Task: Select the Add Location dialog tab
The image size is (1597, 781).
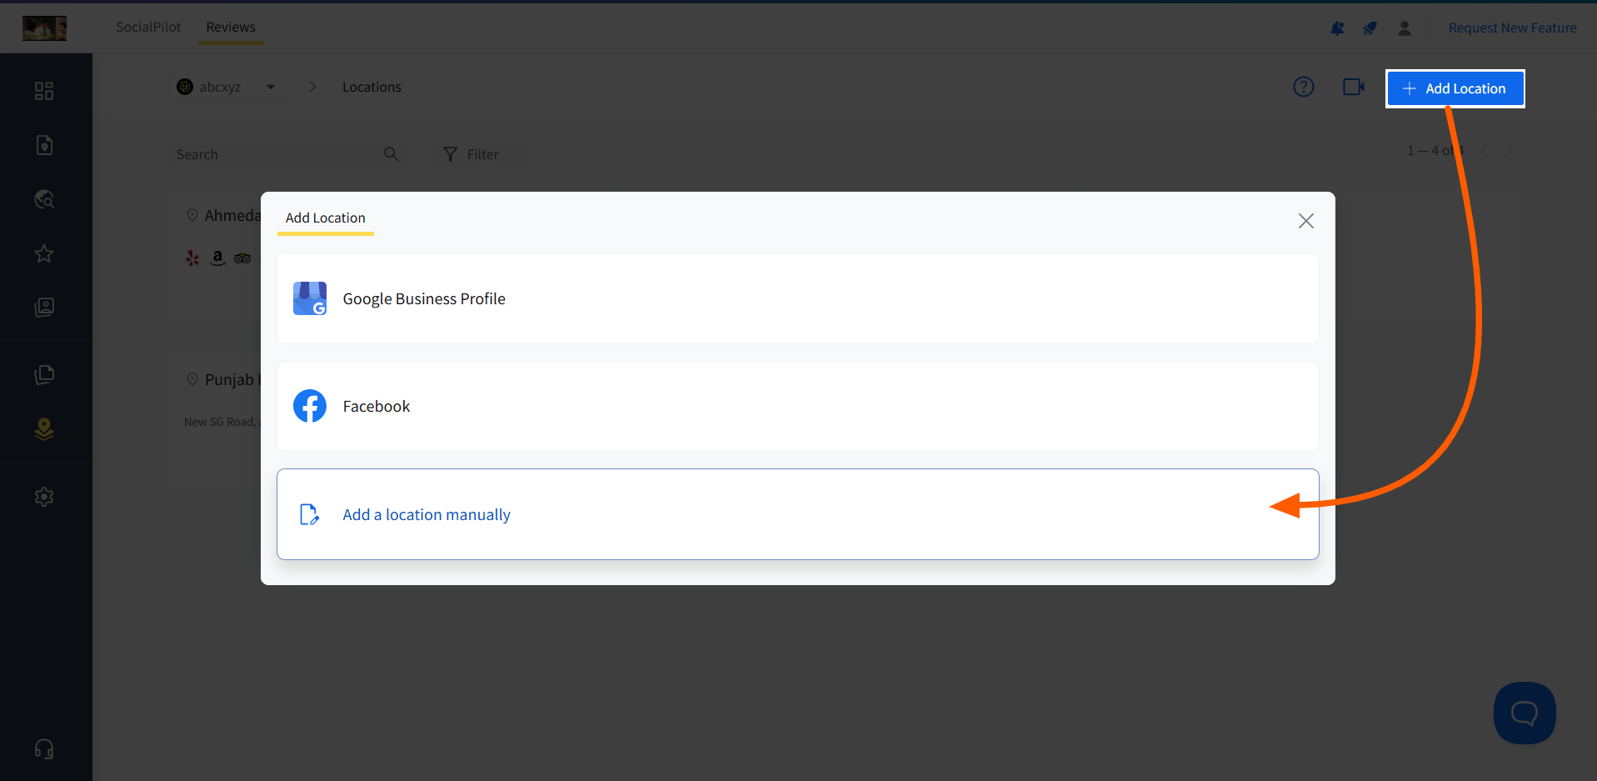Action: tap(326, 218)
